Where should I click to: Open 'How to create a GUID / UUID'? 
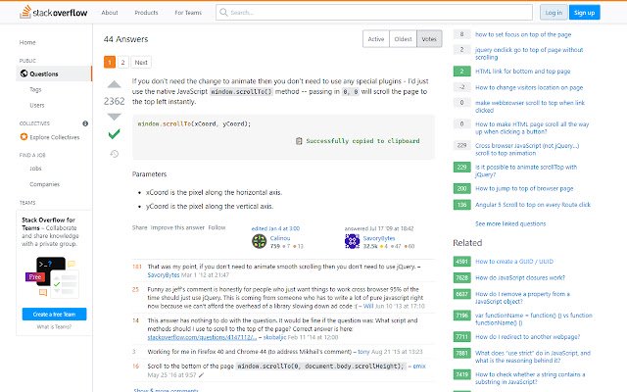pos(514,262)
